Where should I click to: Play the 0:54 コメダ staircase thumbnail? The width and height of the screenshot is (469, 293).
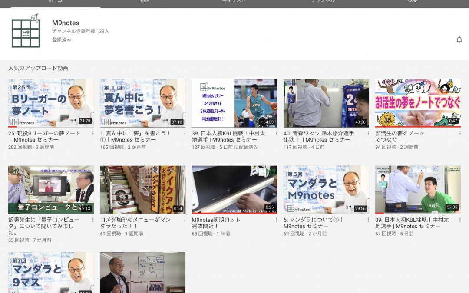(x=143, y=190)
